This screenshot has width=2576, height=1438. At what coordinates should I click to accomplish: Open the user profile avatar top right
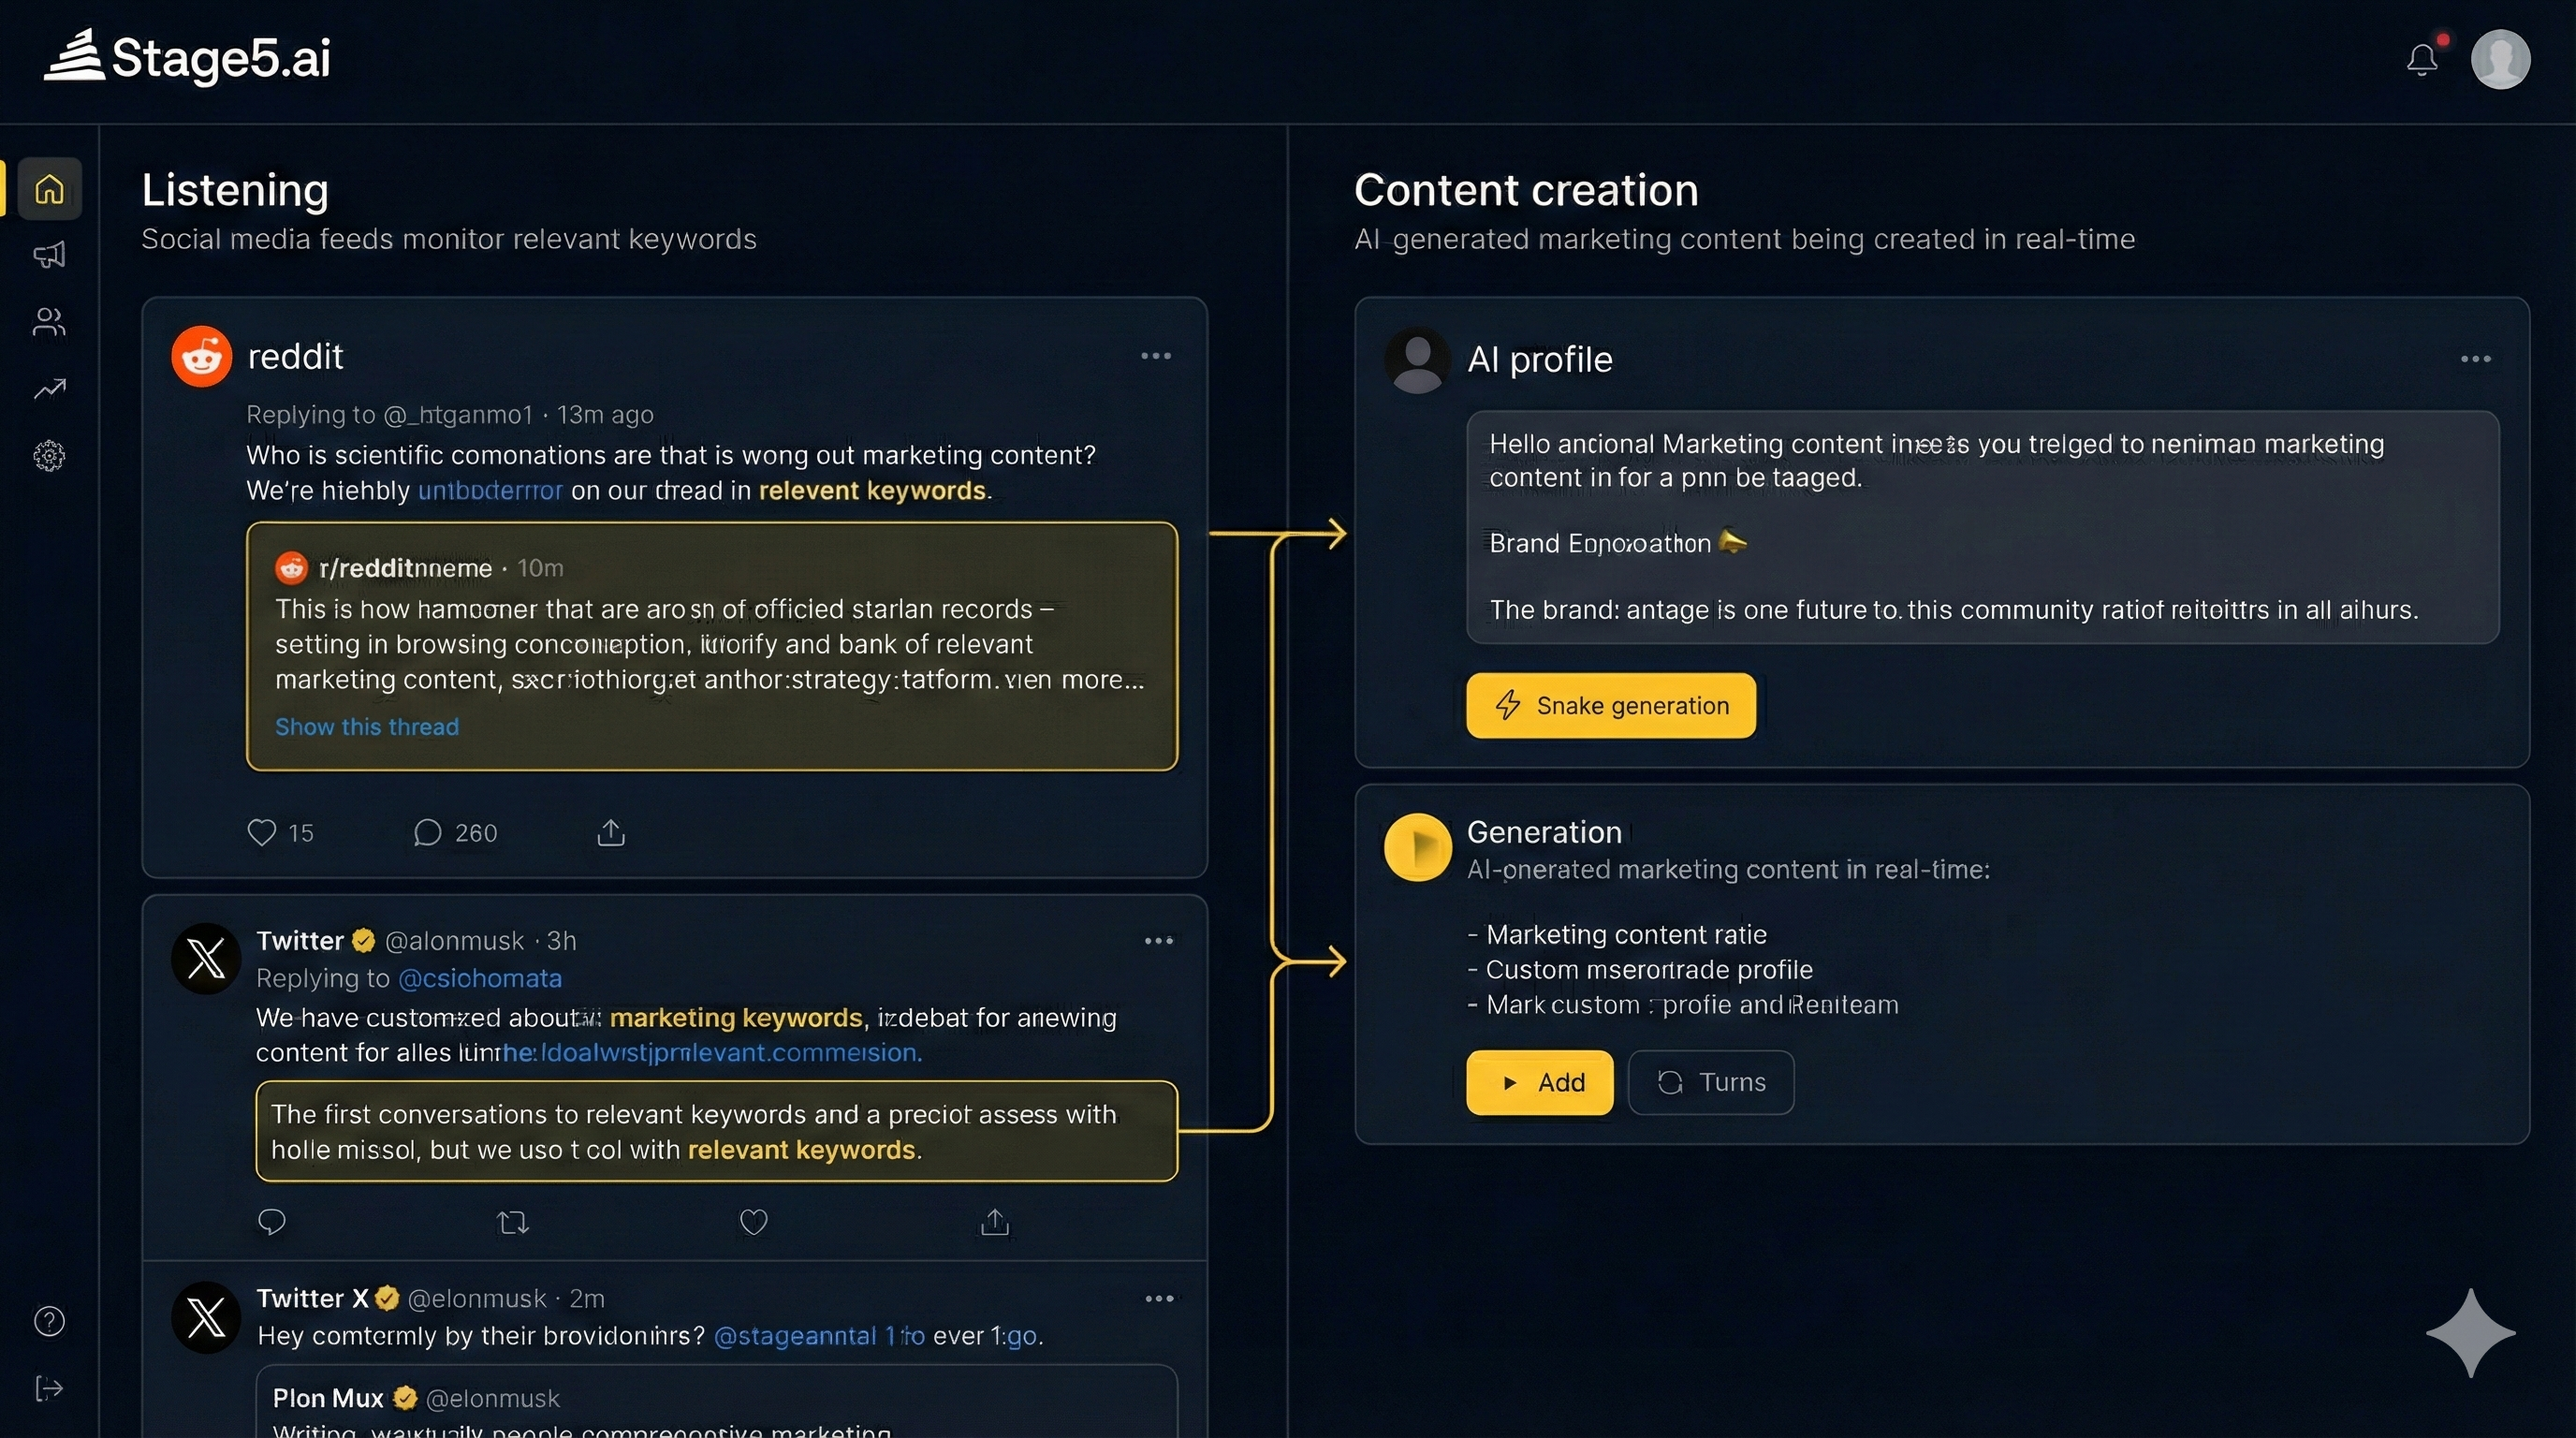click(x=2500, y=60)
